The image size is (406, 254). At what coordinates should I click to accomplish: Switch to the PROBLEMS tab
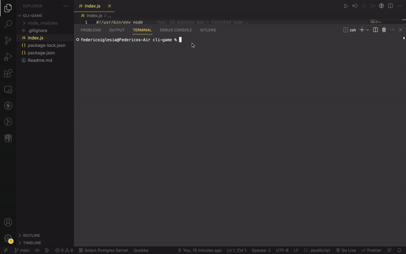coord(91,30)
